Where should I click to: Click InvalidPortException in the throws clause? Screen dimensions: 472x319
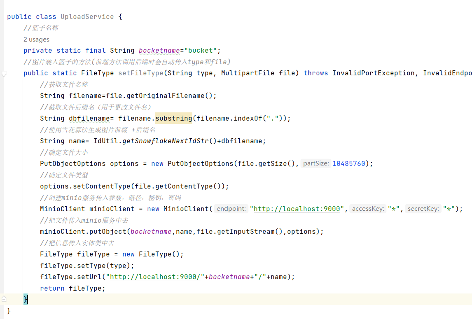373,73
